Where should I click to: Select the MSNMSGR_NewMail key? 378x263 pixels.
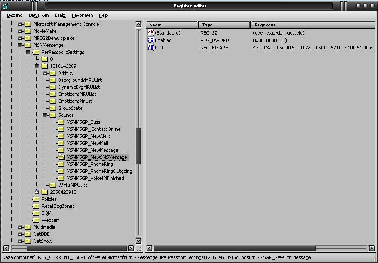point(87,143)
